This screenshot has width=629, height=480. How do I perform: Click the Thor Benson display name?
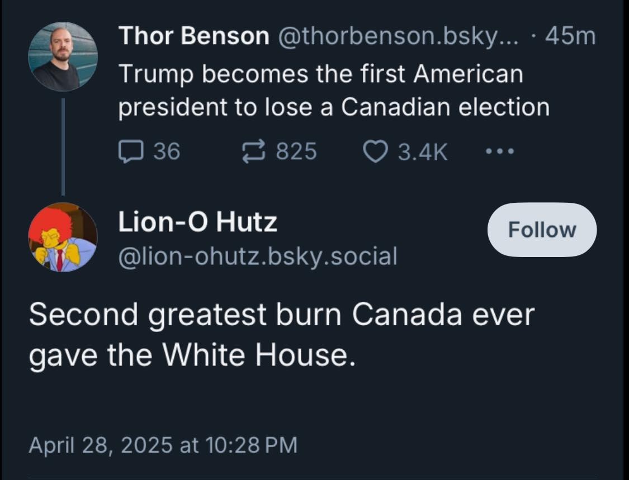(193, 37)
